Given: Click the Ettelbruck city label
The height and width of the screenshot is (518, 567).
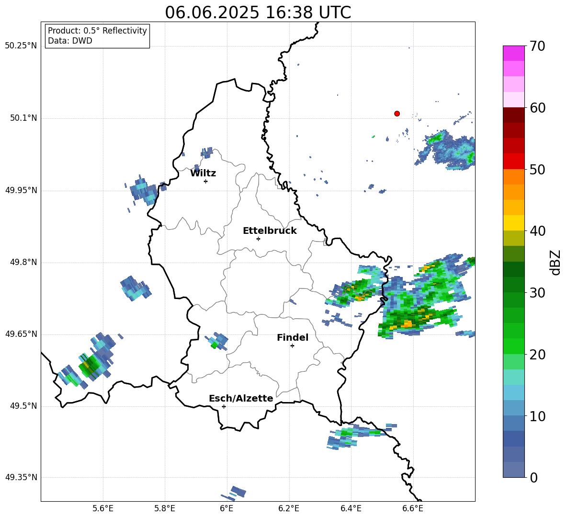Looking at the screenshot, I should pyautogui.click(x=270, y=231).
